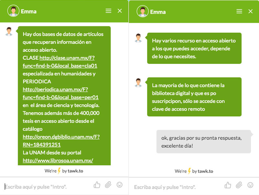Click agent avatar beside 'Hay dos bases' message
The image size is (259, 195).
[x=9, y=31]
